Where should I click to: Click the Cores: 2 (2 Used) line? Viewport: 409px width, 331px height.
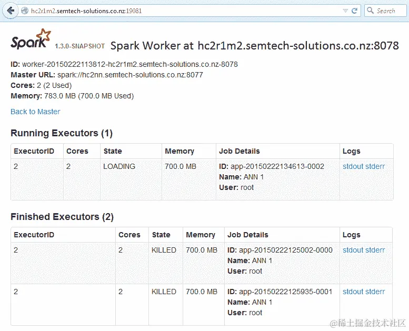click(x=41, y=86)
